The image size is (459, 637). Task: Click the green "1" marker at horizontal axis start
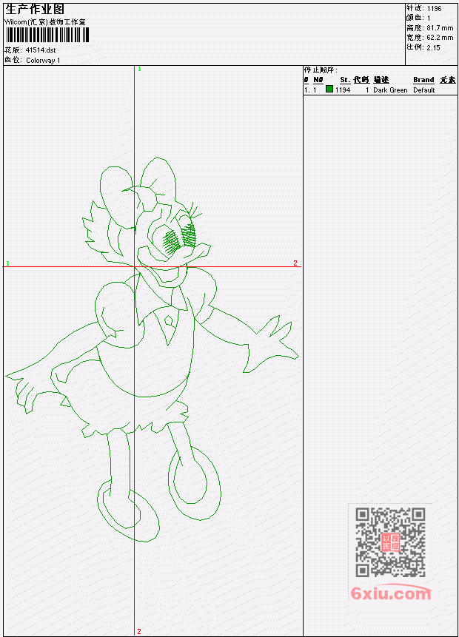[x=7, y=263]
